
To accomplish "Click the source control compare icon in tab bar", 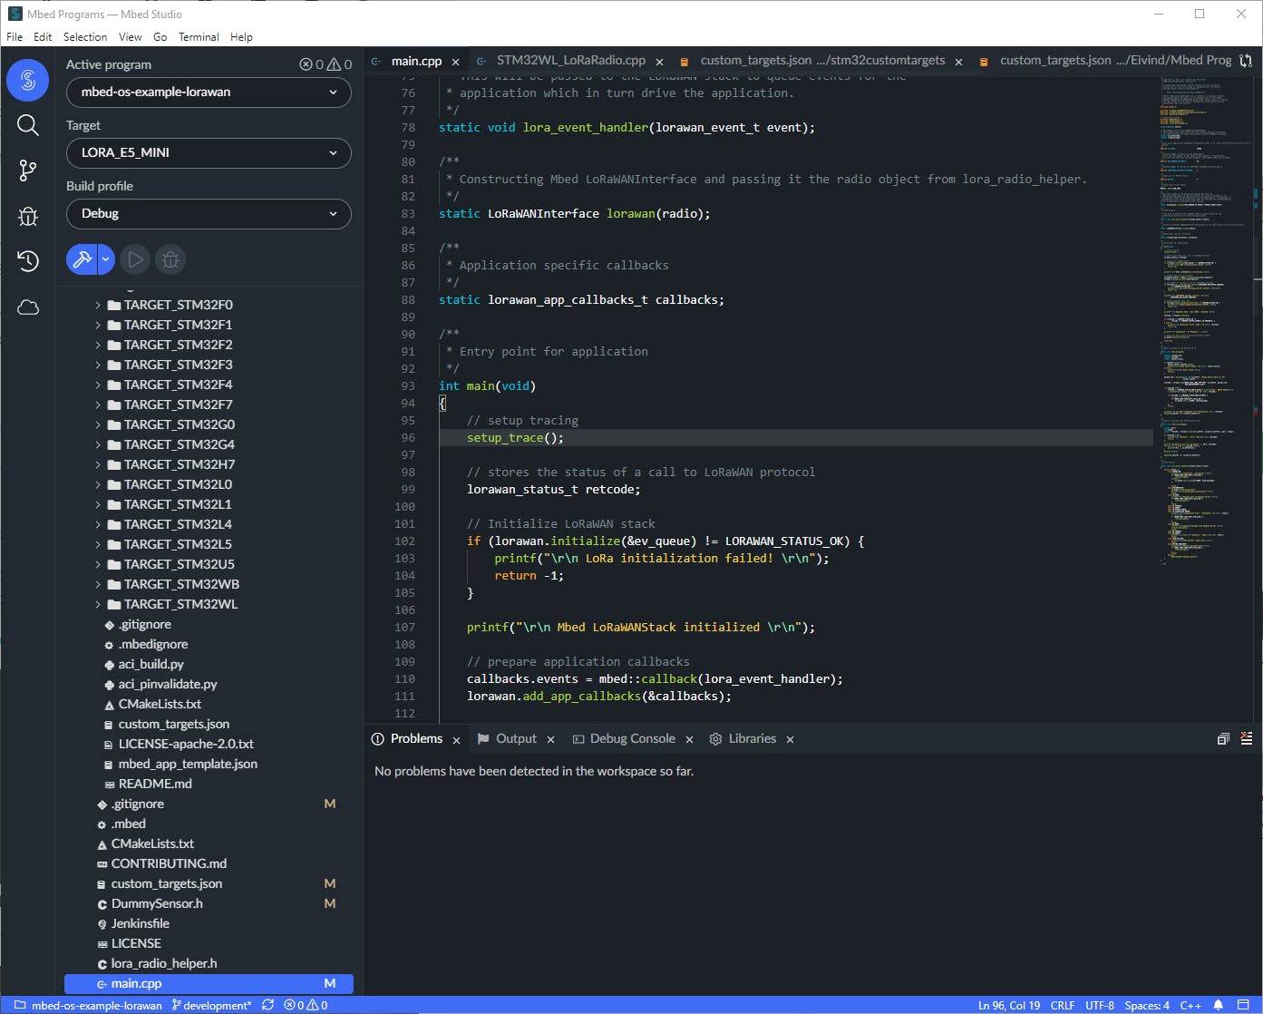I will click(1246, 61).
